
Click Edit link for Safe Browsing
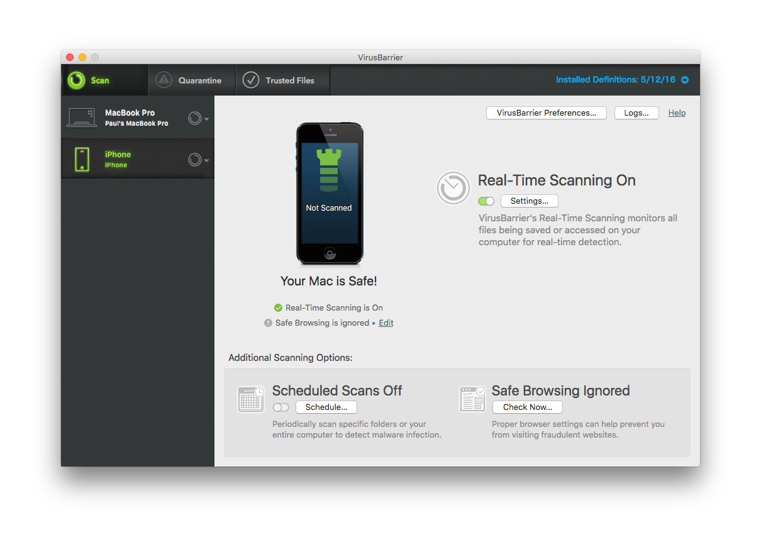[386, 323]
